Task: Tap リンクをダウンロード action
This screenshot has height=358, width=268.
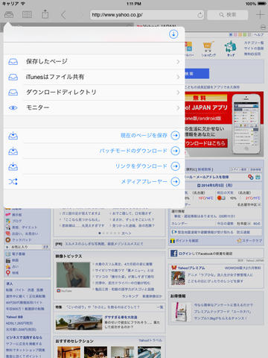Action: click(141, 166)
